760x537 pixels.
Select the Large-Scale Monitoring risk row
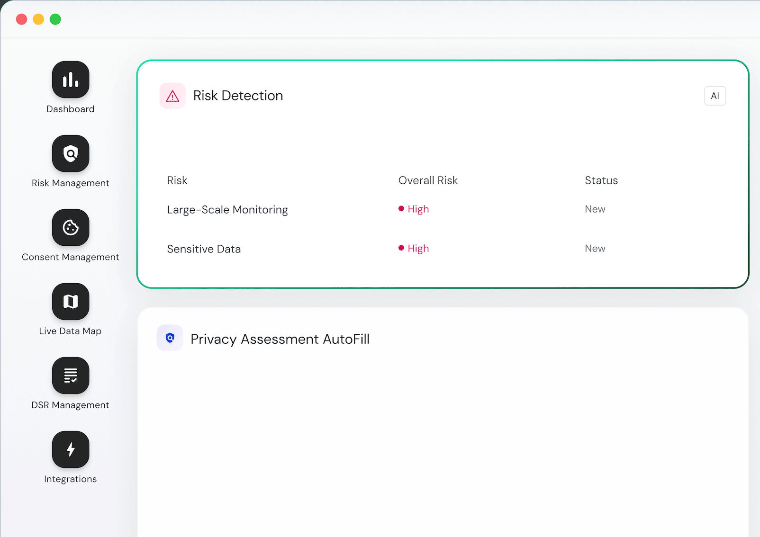click(227, 210)
